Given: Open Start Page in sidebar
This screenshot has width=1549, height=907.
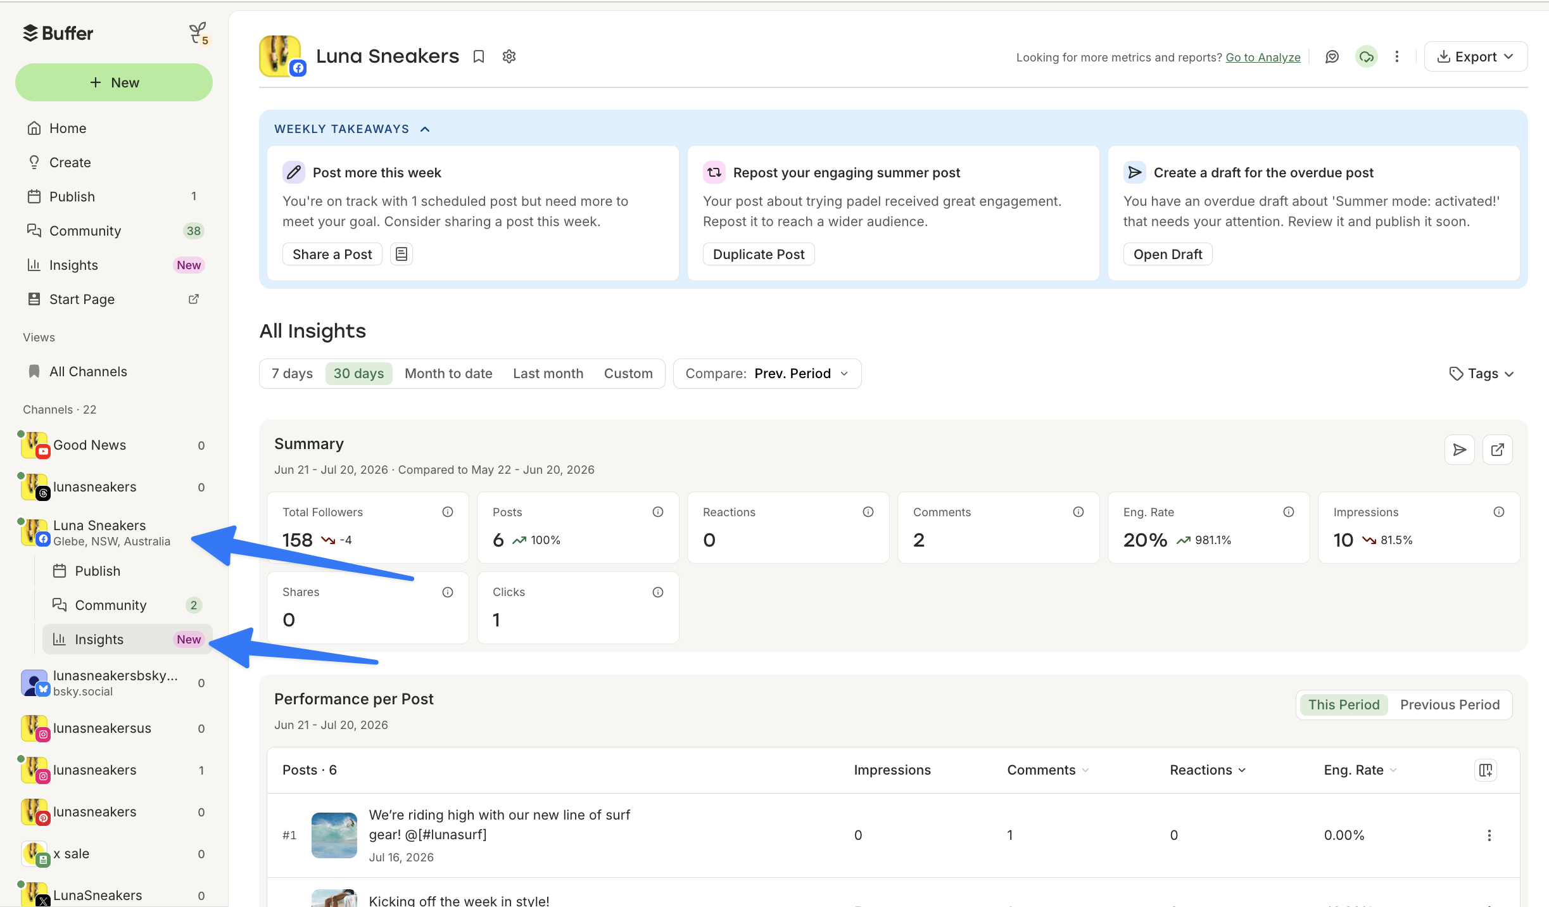Looking at the screenshot, I should point(114,299).
